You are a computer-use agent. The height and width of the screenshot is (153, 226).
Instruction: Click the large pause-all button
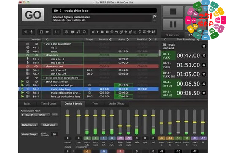173,24
